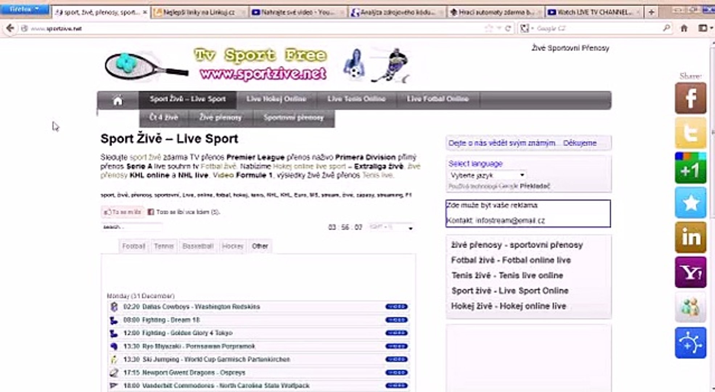The width and height of the screenshot is (715, 392).
Task: Click the search input field on page
Action: tap(131, 227)
